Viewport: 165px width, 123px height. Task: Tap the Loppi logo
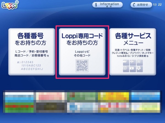[10, 5]
